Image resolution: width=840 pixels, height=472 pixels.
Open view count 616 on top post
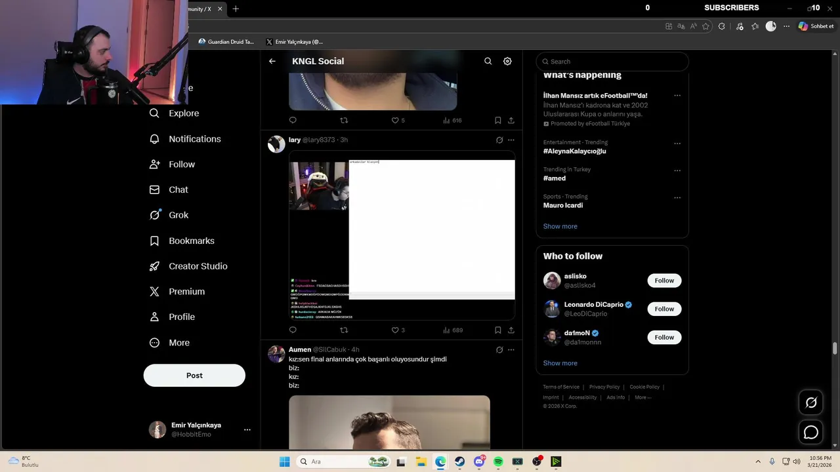(453, 121)
